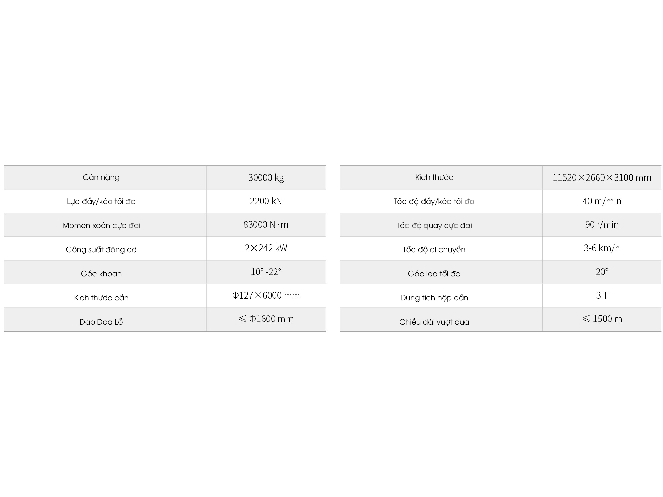Select the Φ127×6000 mm value
This screenshot has width=663, height=497.
[266, 295]
